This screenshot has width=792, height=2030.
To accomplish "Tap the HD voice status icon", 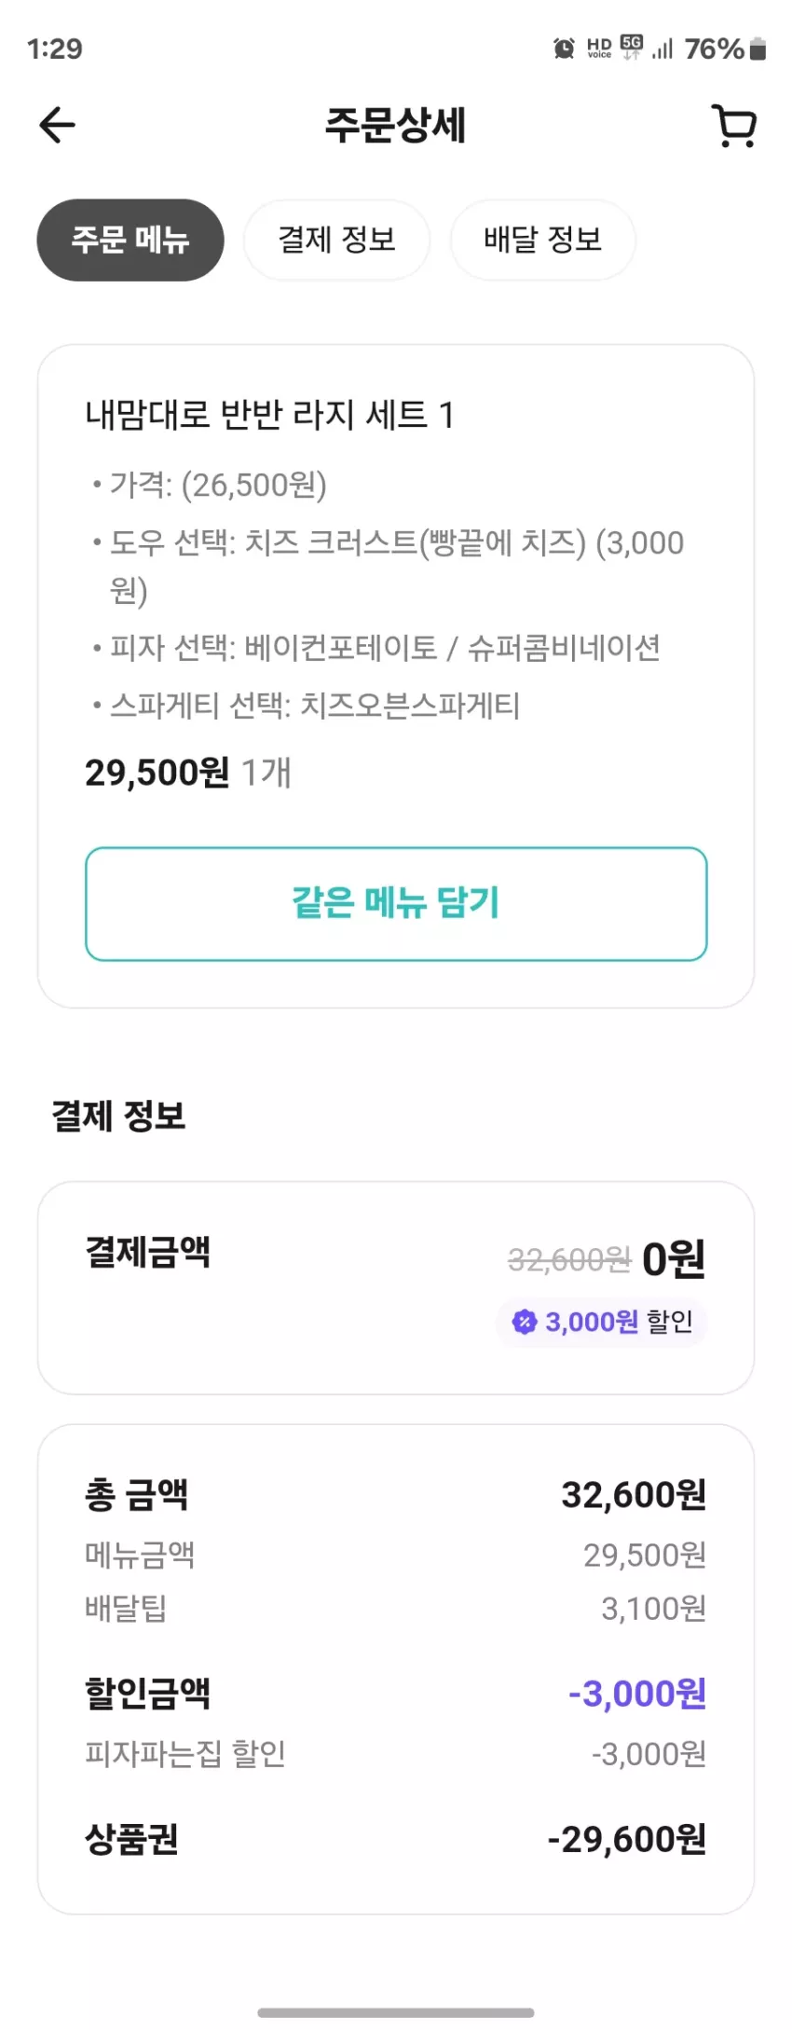I will [599, 48].
